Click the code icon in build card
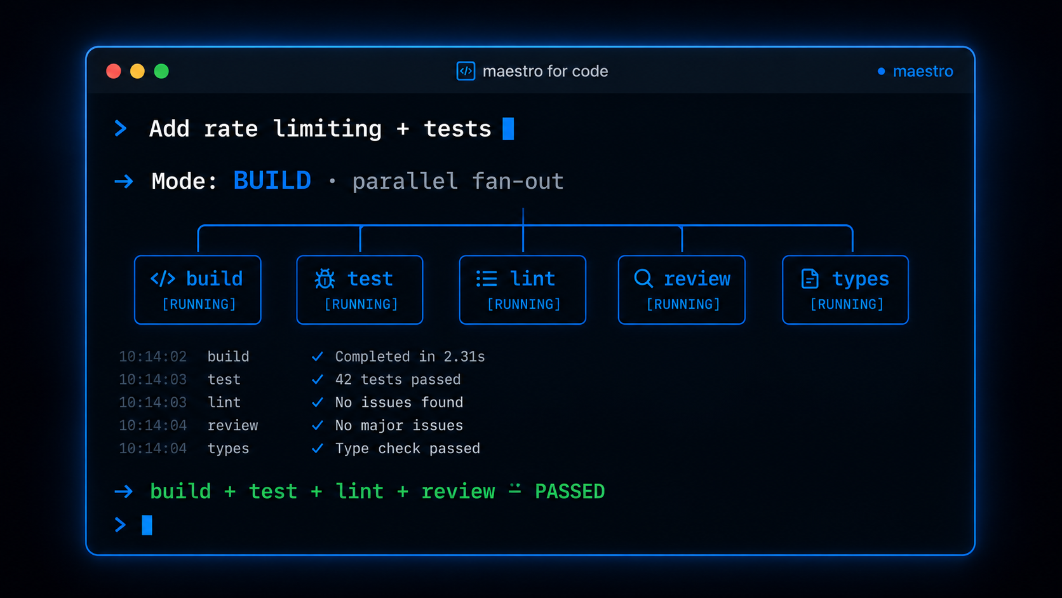1062x598 pixels. pos(163,278)
